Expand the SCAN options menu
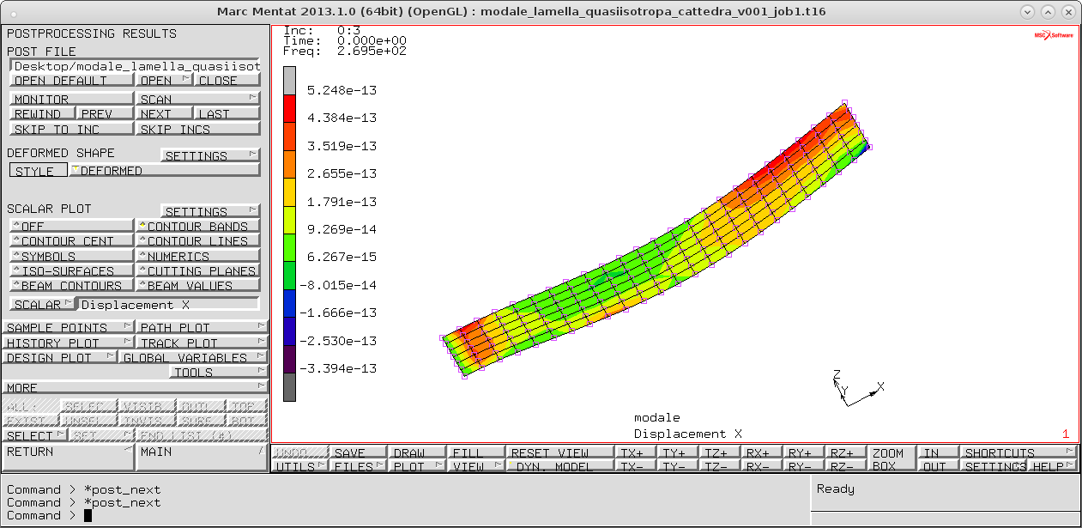This screenshot has width=1082, height=528. (x=197, y=99)
